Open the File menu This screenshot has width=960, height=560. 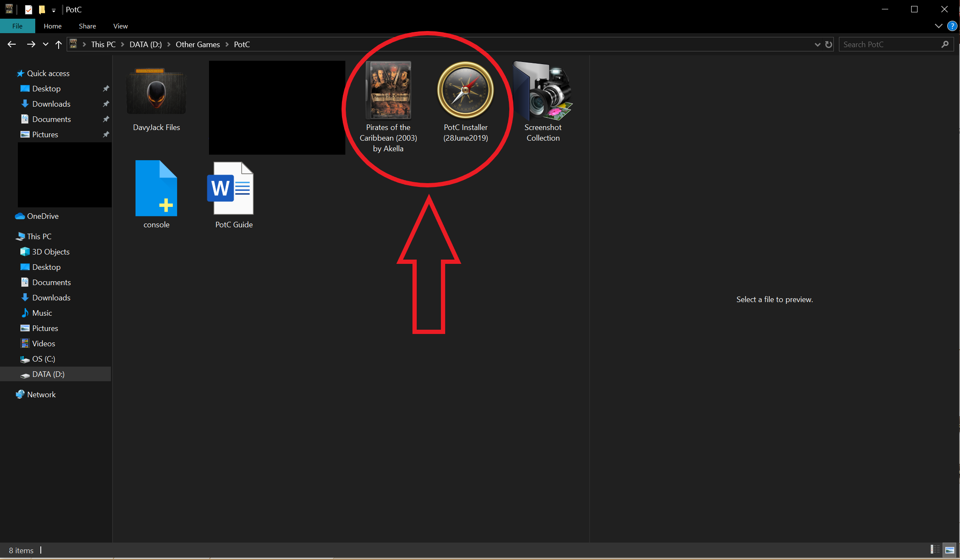point(17,26)
